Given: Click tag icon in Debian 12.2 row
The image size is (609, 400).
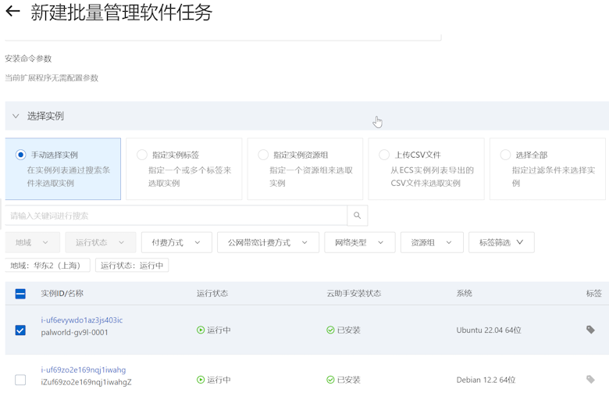Looking at the screenshot, I should [590, 379].
